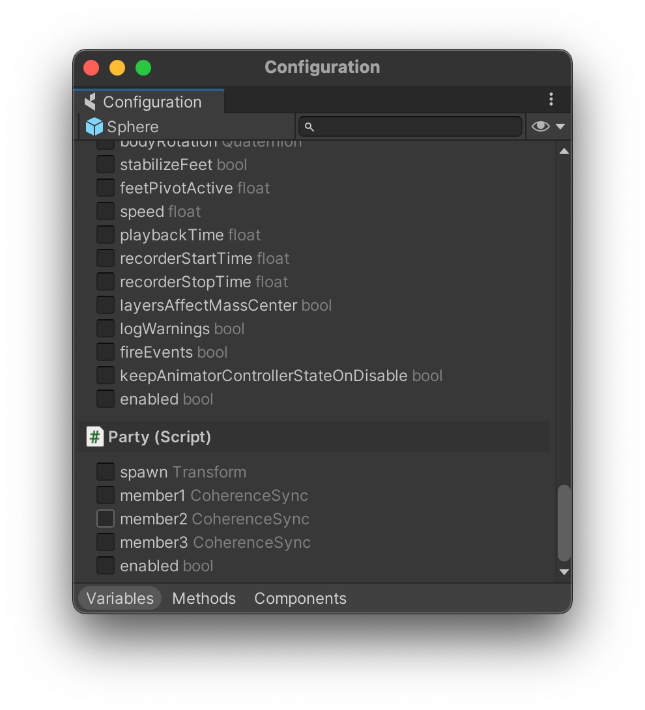
Task: Click the Sphere cube object icon
Action: 94,126
